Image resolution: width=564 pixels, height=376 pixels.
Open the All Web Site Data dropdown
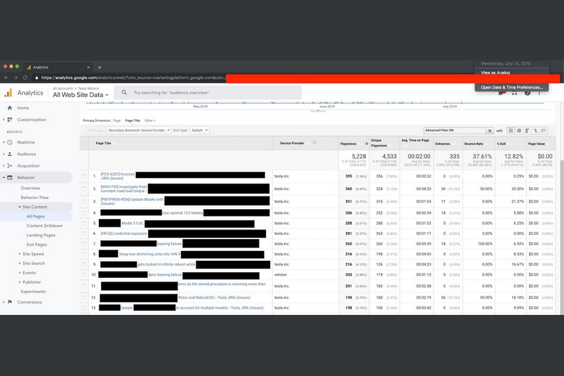click(x=80, y=95)
